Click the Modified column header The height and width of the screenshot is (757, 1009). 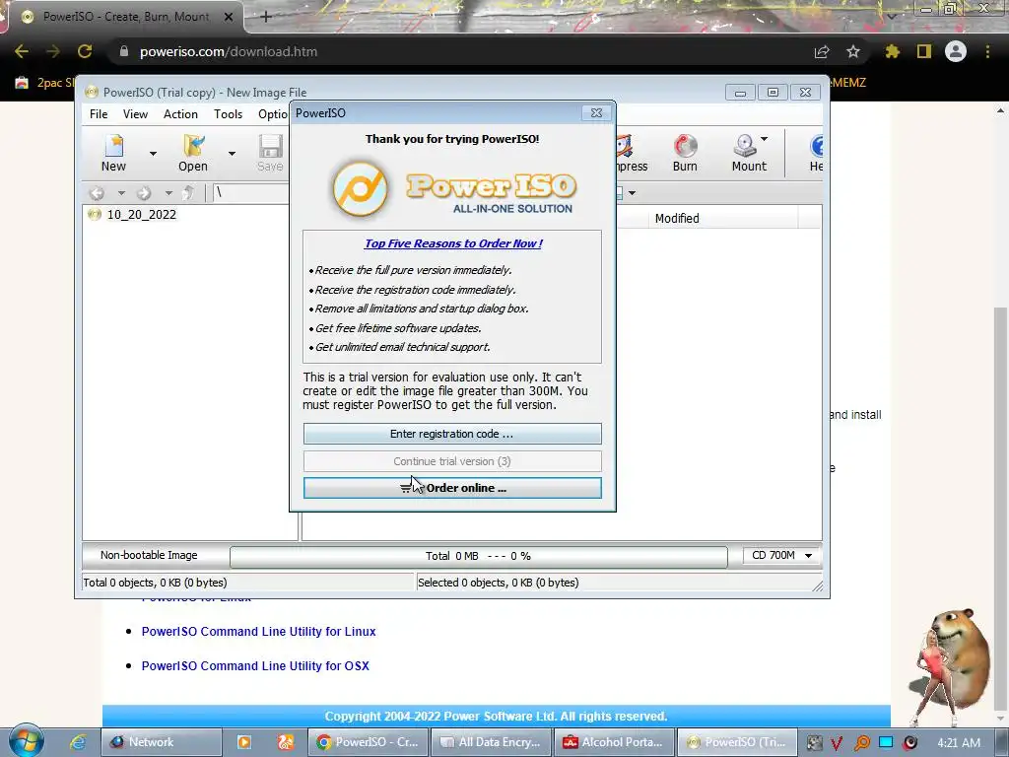pyautogui.click(x=677, y=218)
